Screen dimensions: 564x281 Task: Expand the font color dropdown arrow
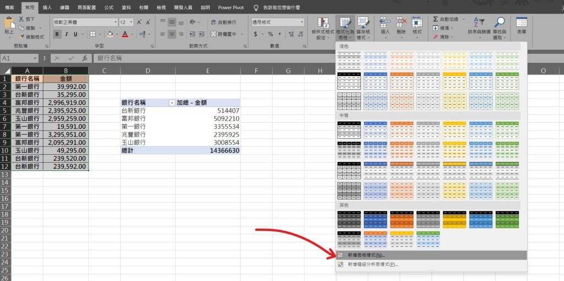coord(132,34)
